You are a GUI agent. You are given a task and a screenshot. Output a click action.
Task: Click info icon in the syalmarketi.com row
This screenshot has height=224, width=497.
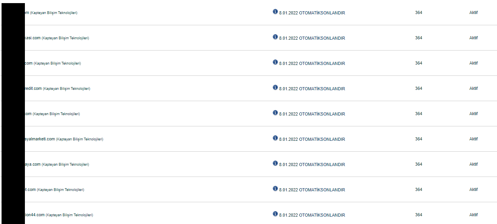[x=275, y=138]
